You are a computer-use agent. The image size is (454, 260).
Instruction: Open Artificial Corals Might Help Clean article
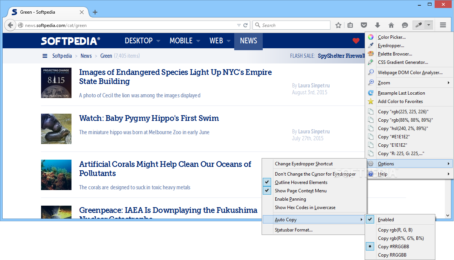[x=165, y=168]
